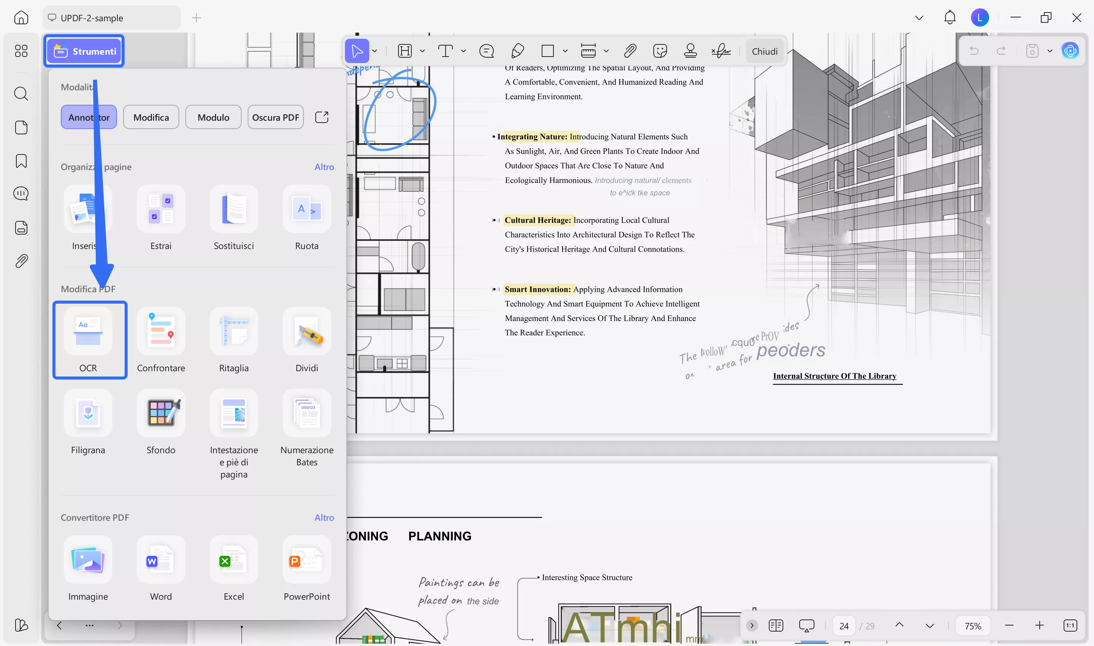Expand the save options dropdown

coord(1050,51)
